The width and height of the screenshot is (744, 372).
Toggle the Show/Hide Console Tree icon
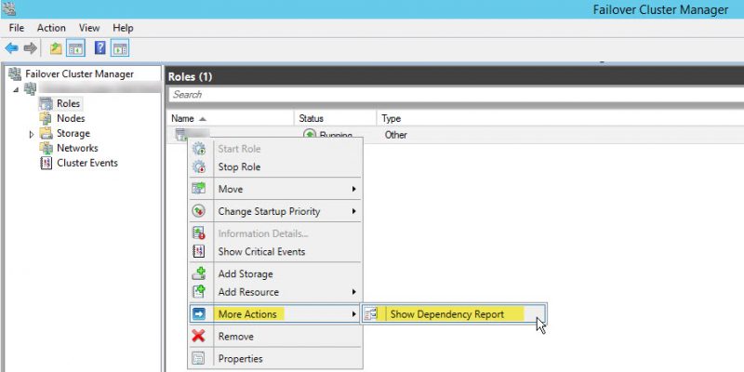76,48
